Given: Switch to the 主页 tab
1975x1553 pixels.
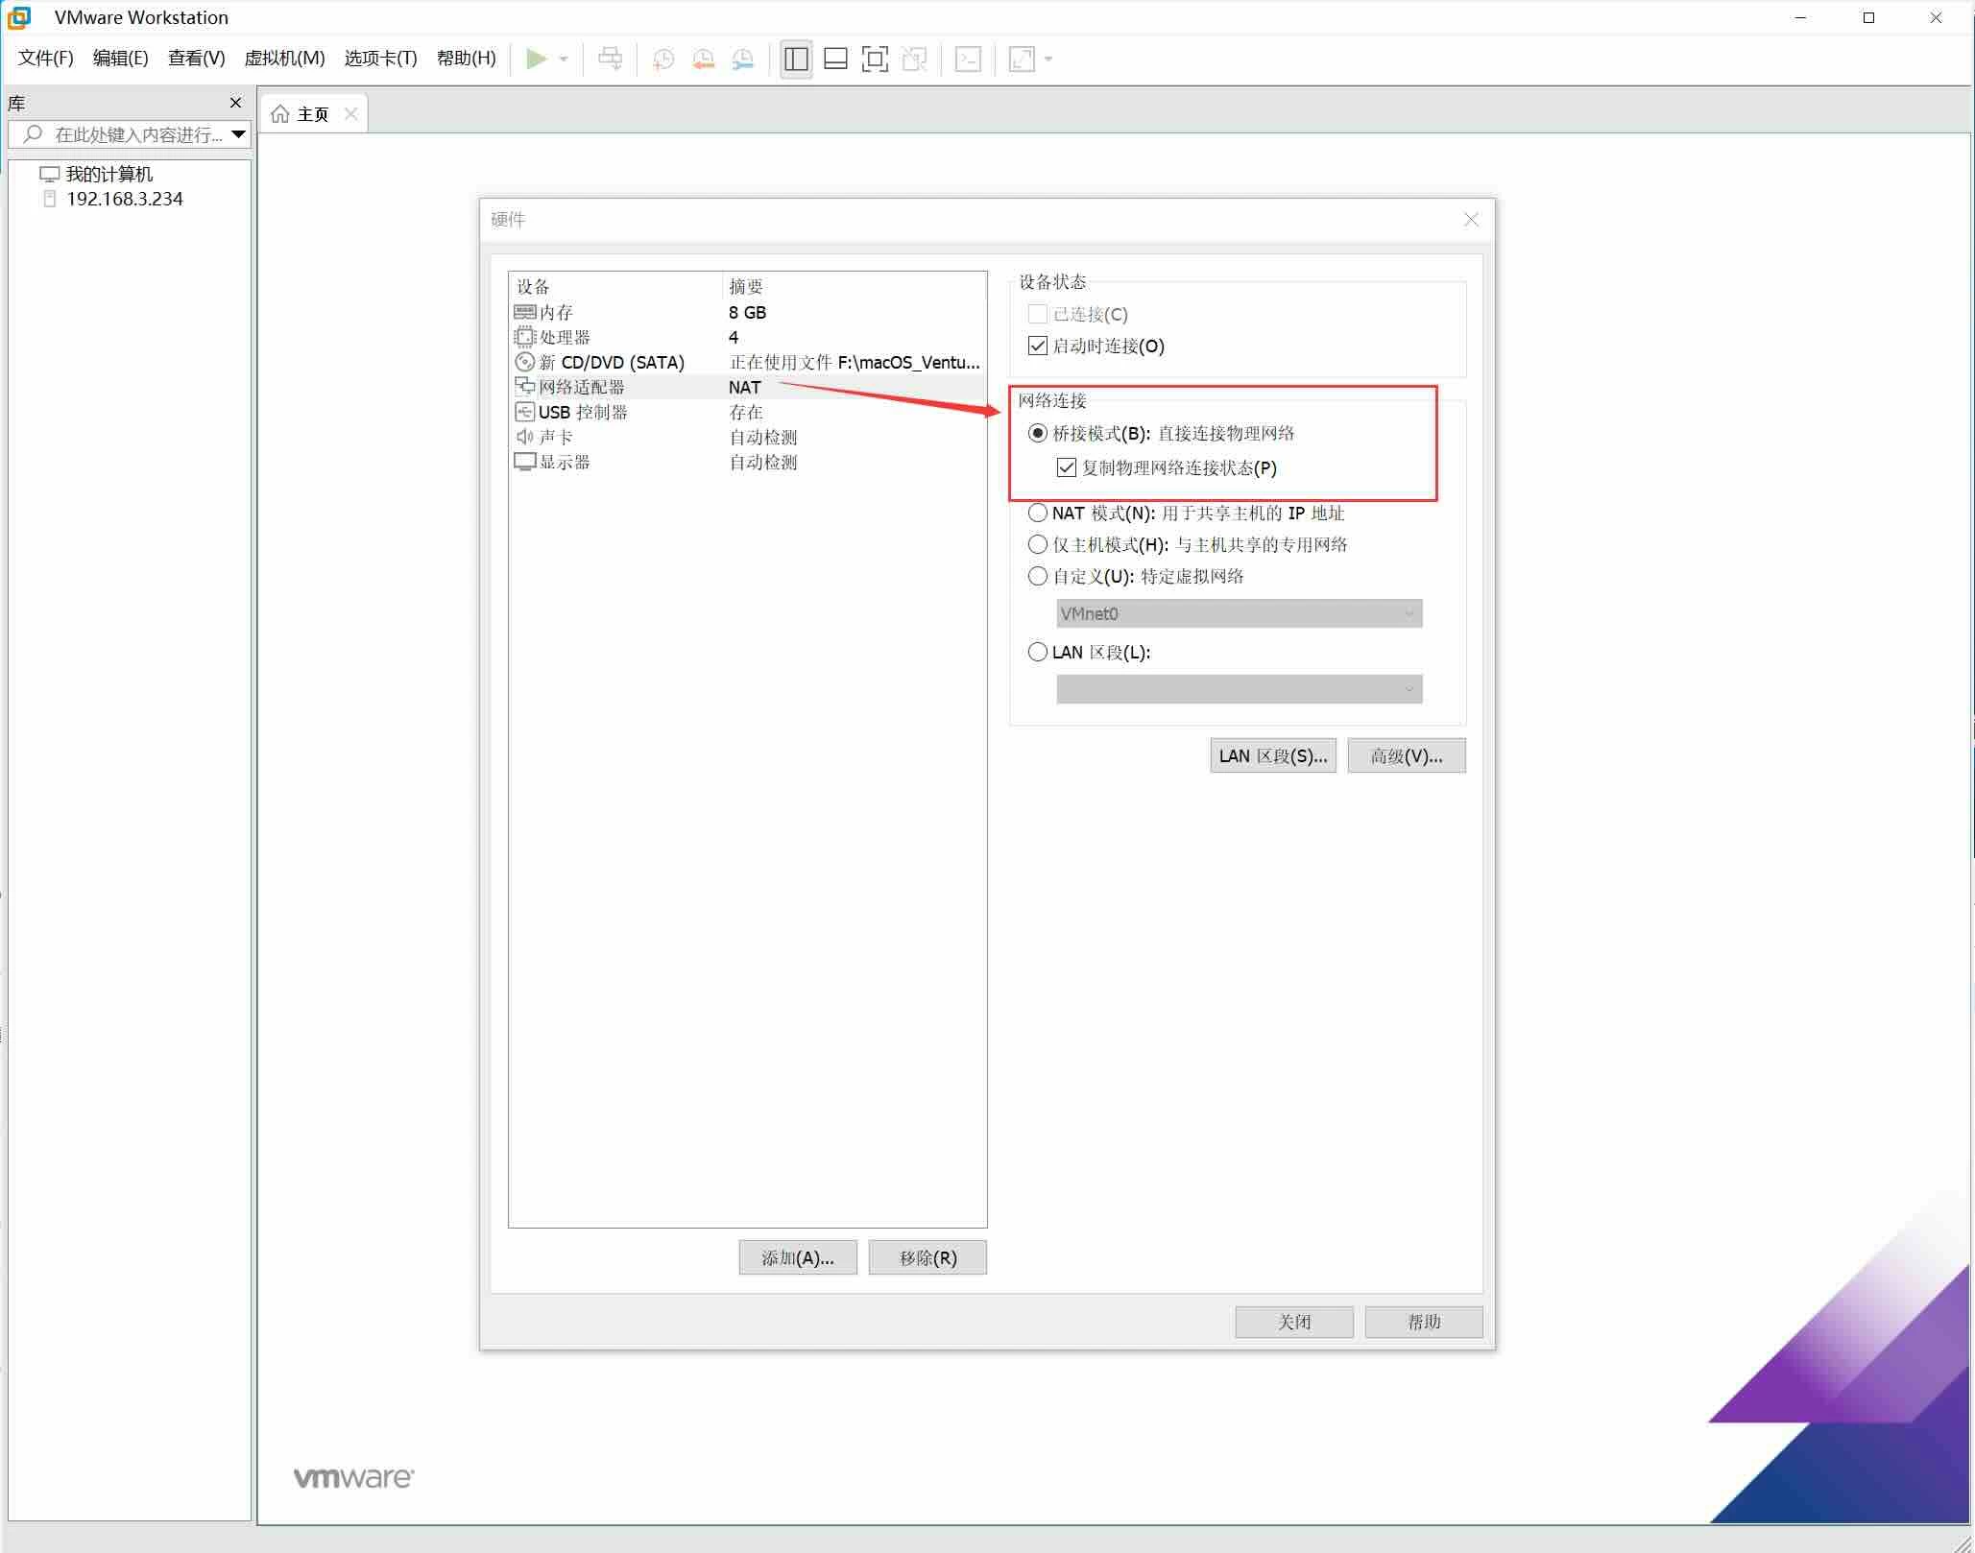Looking at the screenshot, I should [313, 114].
